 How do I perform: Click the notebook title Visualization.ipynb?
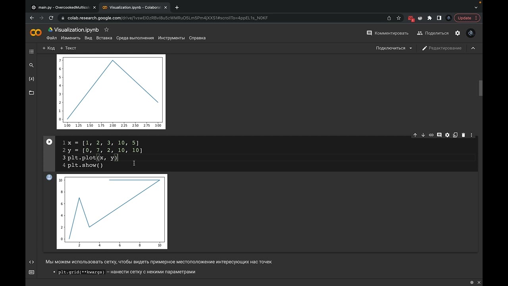(x=76, y=30)
